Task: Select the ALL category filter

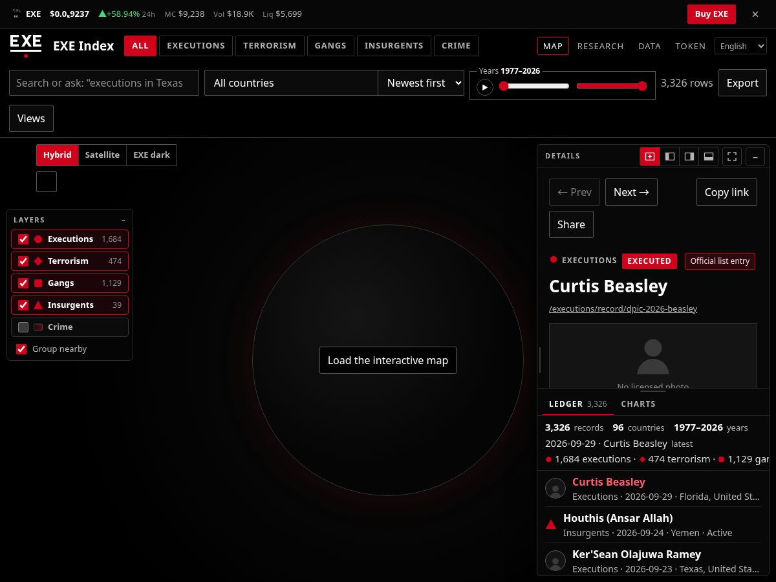Action: tap(140, 46)
